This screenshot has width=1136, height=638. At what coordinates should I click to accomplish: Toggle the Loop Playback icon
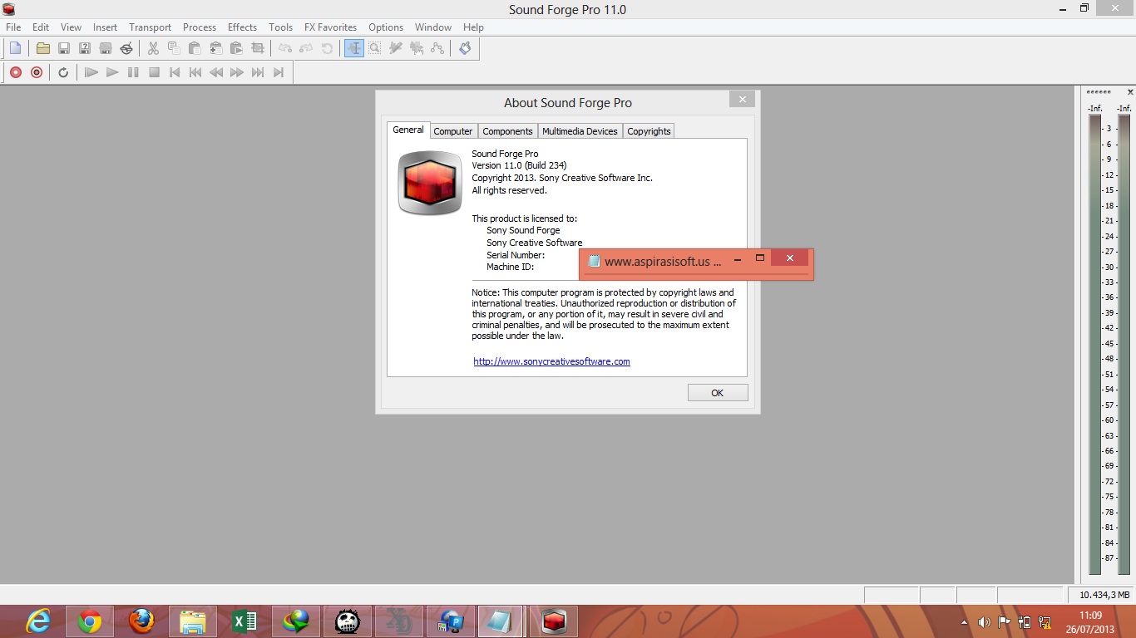tap(63, 72)
